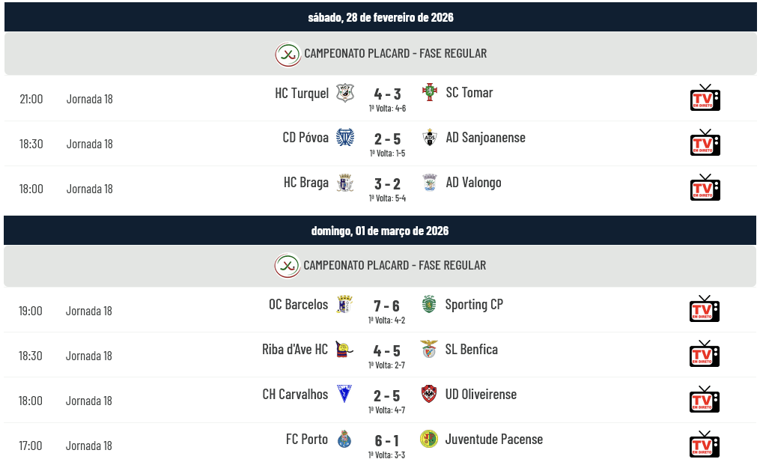Click TV em direto icon for HC Braga game
The width and height of the screenshot is (760, 465).
point(705,188)
